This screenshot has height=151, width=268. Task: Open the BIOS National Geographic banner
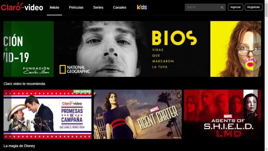point(132,49)
